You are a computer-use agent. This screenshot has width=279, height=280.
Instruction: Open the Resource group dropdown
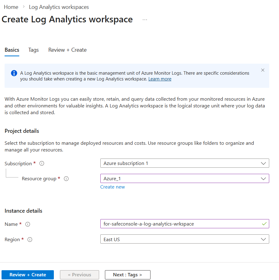pos(184,179)
